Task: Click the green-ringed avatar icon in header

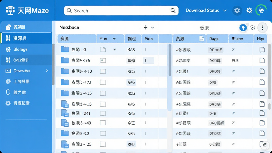Action: [x=261, y=10]
